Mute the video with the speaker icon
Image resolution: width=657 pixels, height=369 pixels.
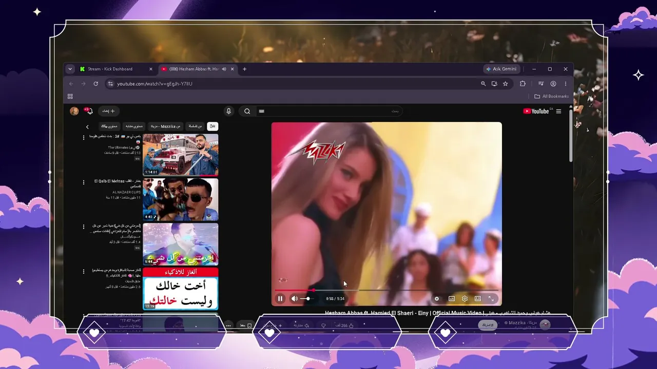pyautogui.click(x=295, y=299)
